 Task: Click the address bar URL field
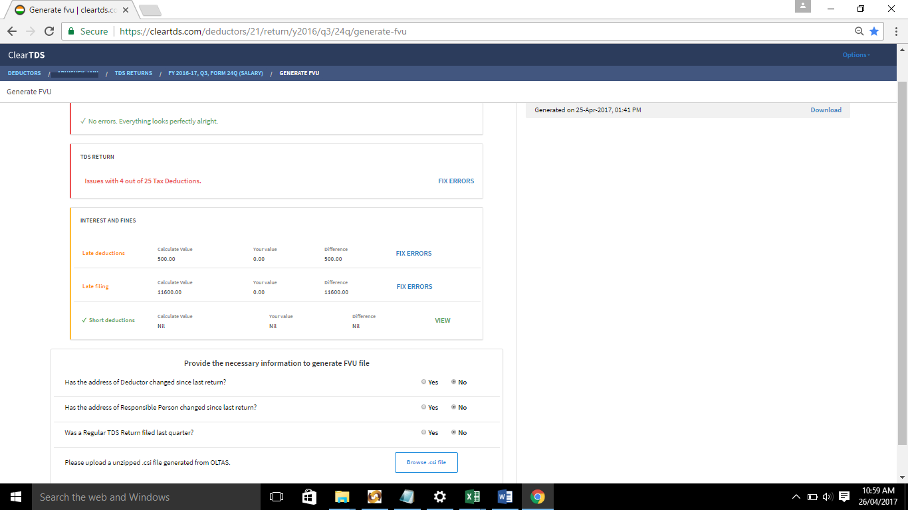coord(465,31)
